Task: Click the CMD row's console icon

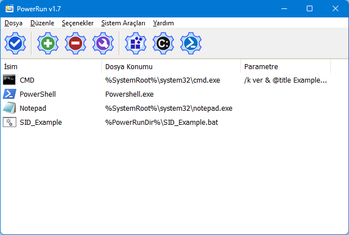Action: tap(10, 80)
